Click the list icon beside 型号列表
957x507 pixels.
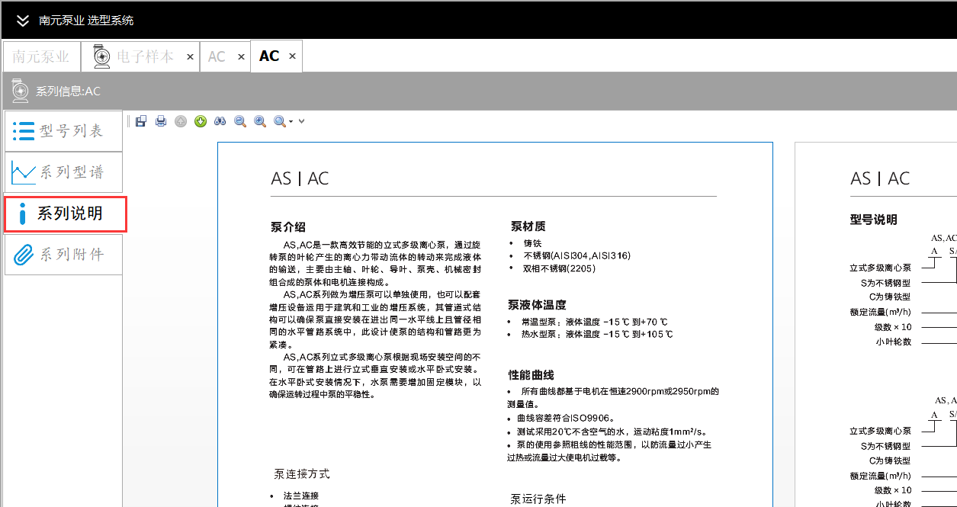(24, 131)
